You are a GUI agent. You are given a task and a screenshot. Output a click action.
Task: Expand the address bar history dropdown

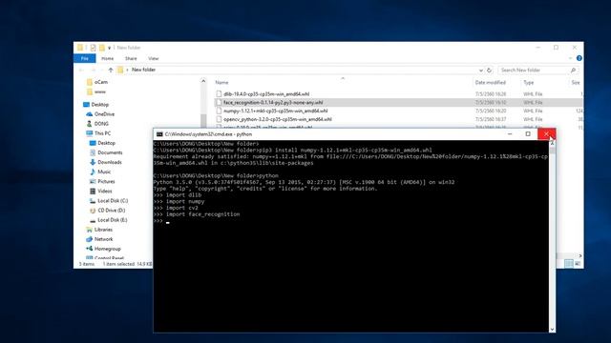[481, 71]
